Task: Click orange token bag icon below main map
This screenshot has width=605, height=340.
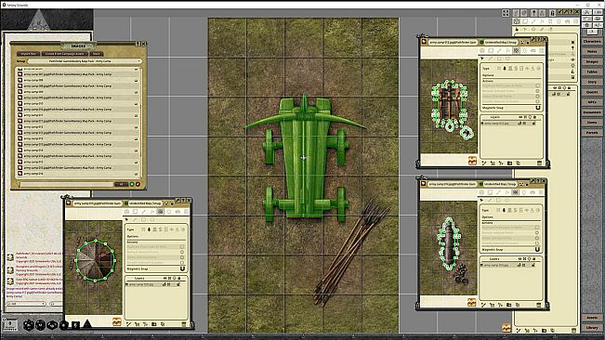Action: click(x=506, y=328)
